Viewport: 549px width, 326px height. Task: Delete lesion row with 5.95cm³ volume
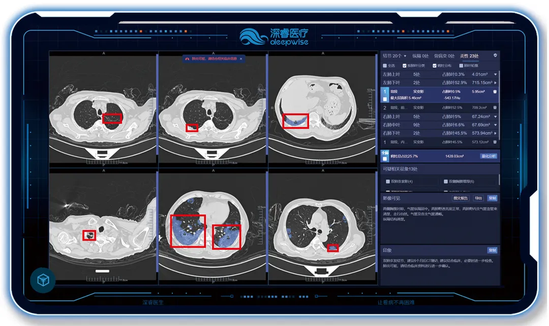[495, 91]
